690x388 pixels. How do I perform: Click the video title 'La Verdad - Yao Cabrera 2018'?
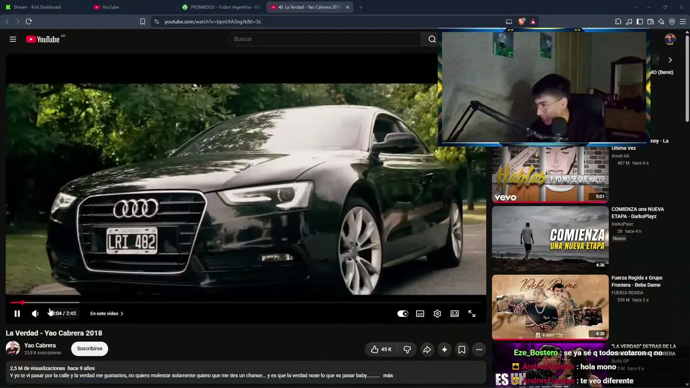[x=54, y=333]
